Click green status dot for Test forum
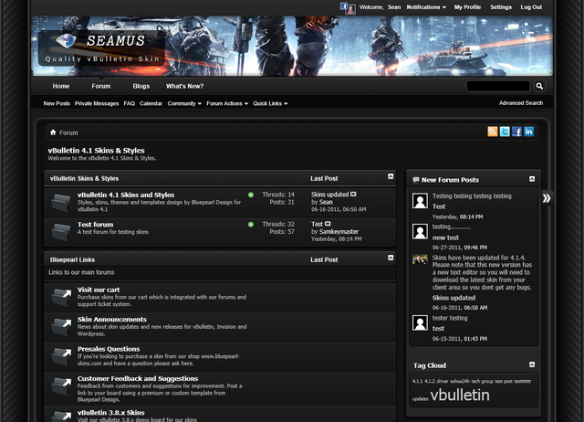The image size is (584, 422). (251, 225)
